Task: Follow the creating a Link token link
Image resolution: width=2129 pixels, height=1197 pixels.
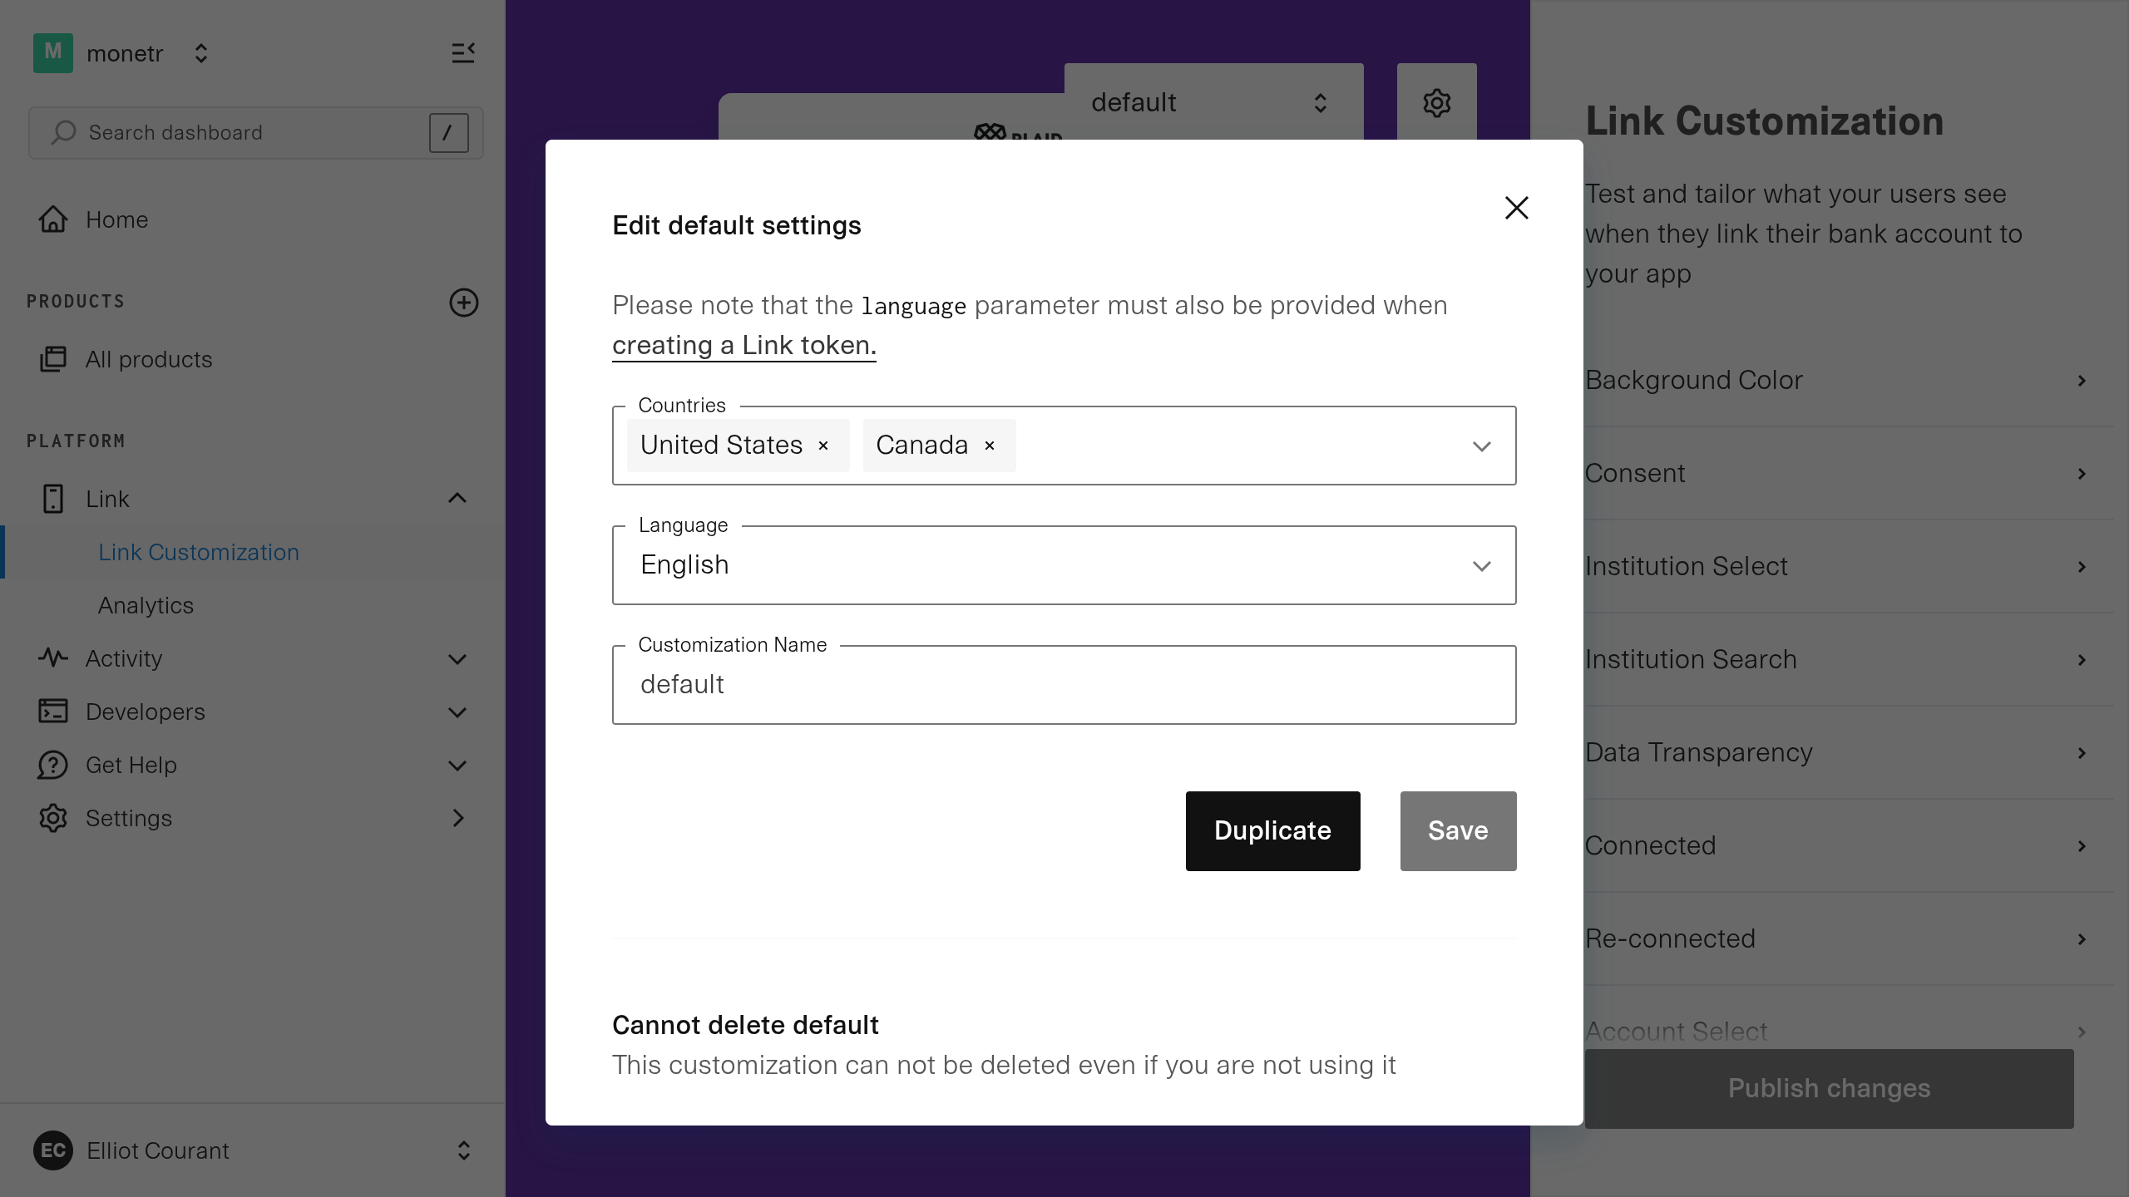Action: pyautogui.click(x=743, y=345)
